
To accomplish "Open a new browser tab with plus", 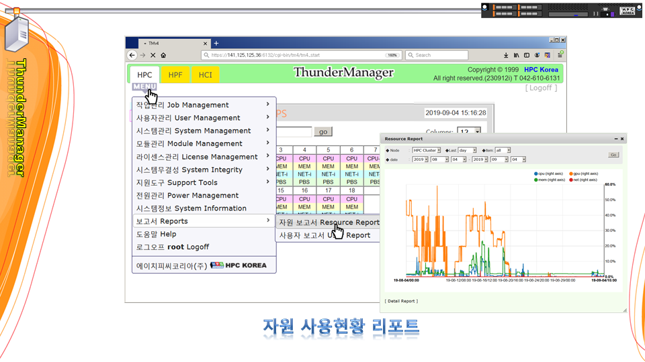I will pos(216,43).
